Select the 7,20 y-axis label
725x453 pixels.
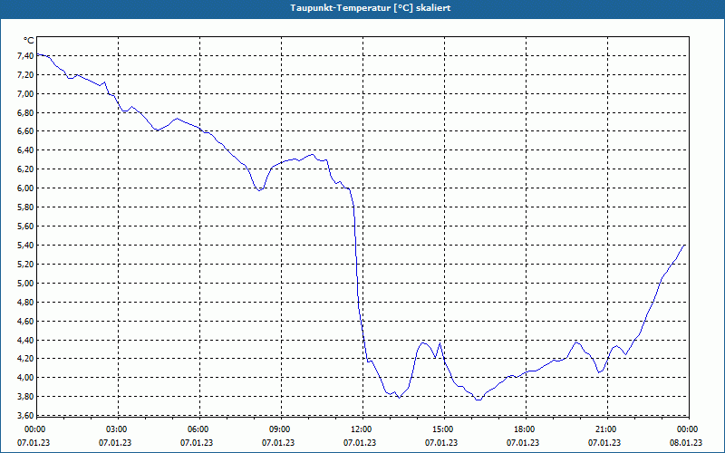pyautogui.click(x=26, y=75)
